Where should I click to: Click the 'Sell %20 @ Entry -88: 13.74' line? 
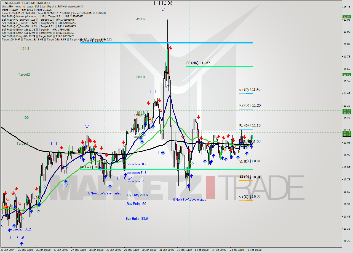tap(38, 36)
